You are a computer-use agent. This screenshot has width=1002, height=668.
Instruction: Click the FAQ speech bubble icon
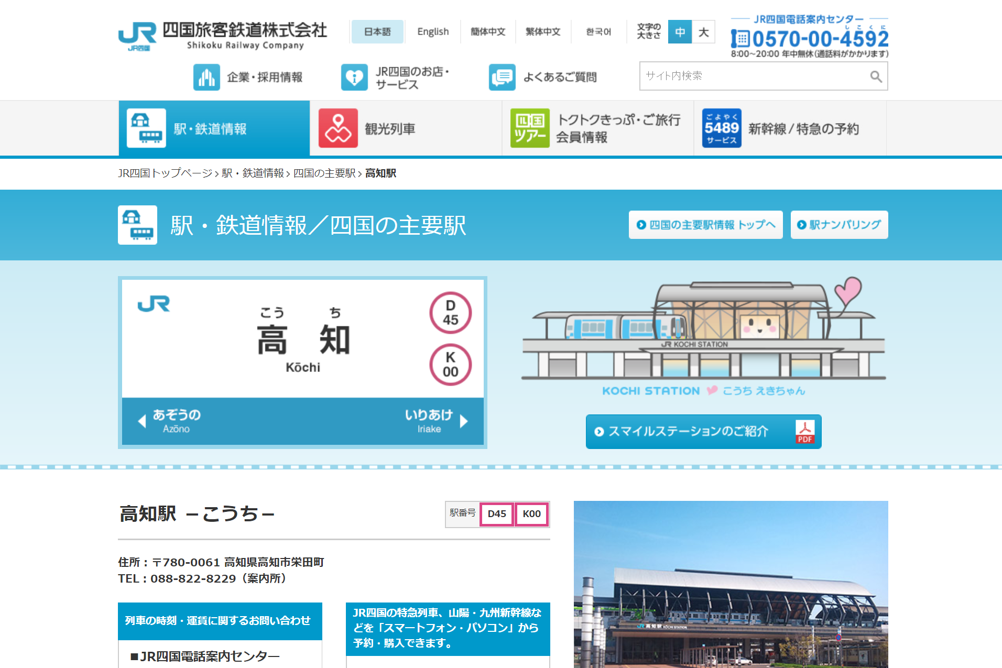pos(502,77)
